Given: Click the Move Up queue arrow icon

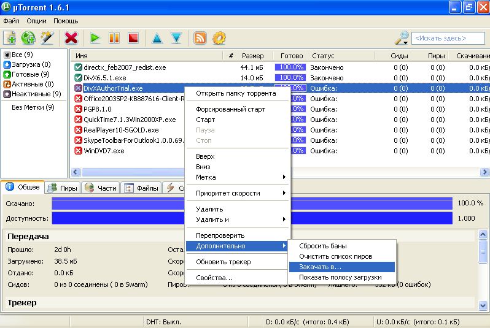Looking at the screenshot, I should pos(157,38).
